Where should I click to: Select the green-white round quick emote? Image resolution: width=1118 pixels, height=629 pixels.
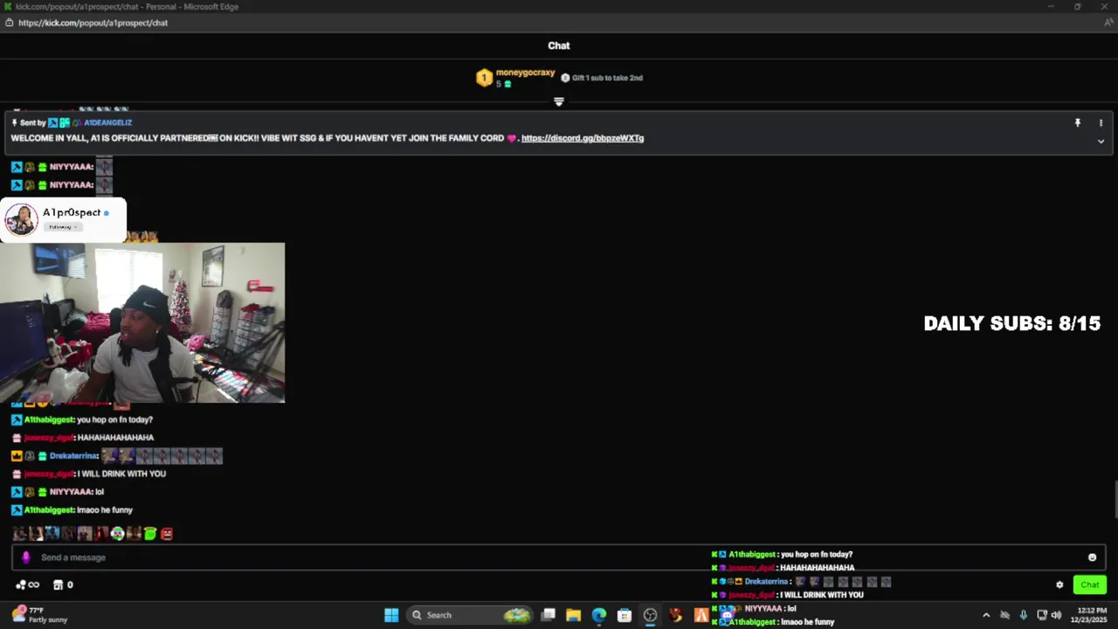coord(117,534)
